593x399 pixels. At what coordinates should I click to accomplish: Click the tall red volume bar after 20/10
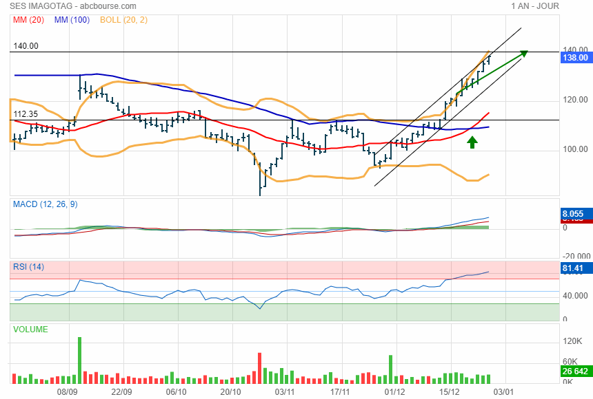click(x=260, y=369)
